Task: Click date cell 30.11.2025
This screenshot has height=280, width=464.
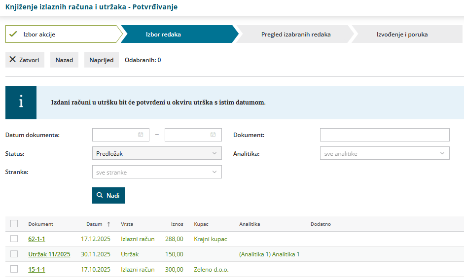Action: (x=96, y=254)
